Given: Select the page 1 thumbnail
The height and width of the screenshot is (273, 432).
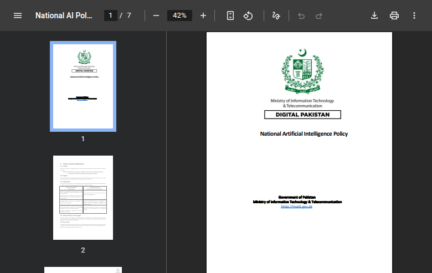Looking at the screenshot, I should (x=83, y=87).
